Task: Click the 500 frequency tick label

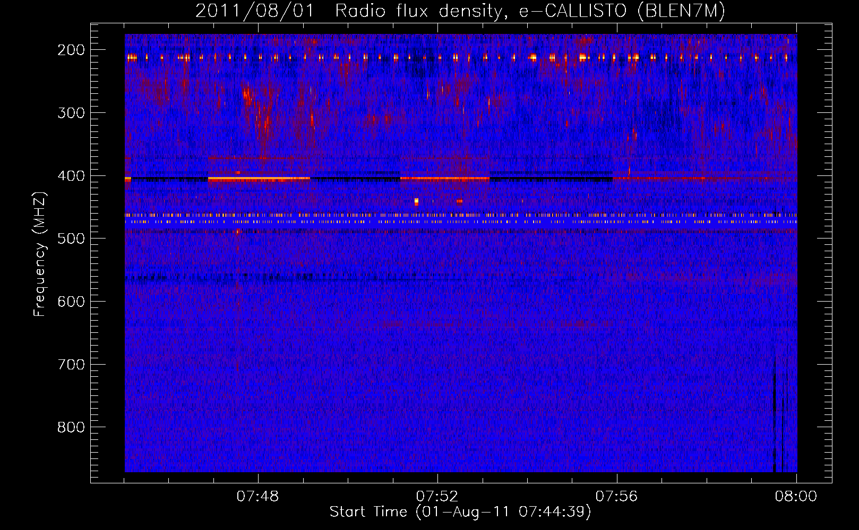Action: click(71, 238)
